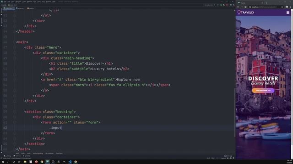Click the Search Everywhere magnifier icon
This screenshot has width=293, height=164.
pos(233,5)
